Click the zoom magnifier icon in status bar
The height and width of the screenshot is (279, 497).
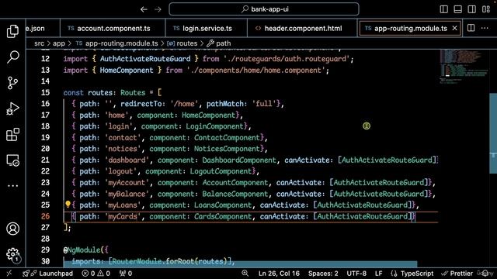tap(245, 274)
